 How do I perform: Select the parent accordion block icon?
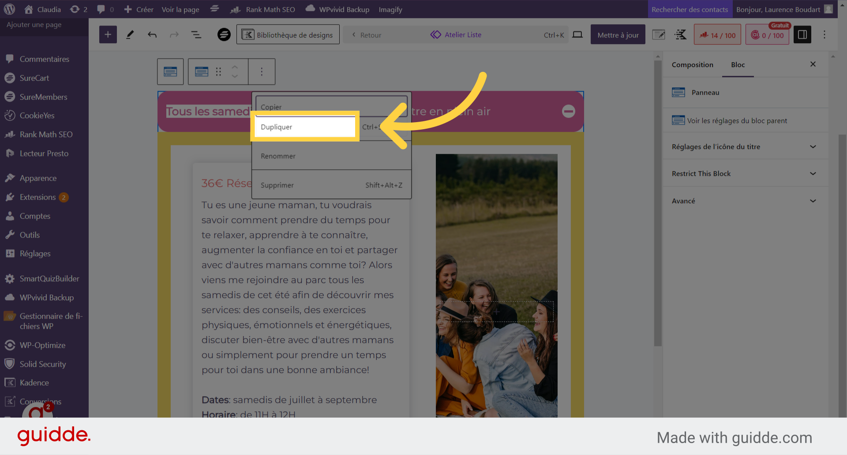[170, 71]
